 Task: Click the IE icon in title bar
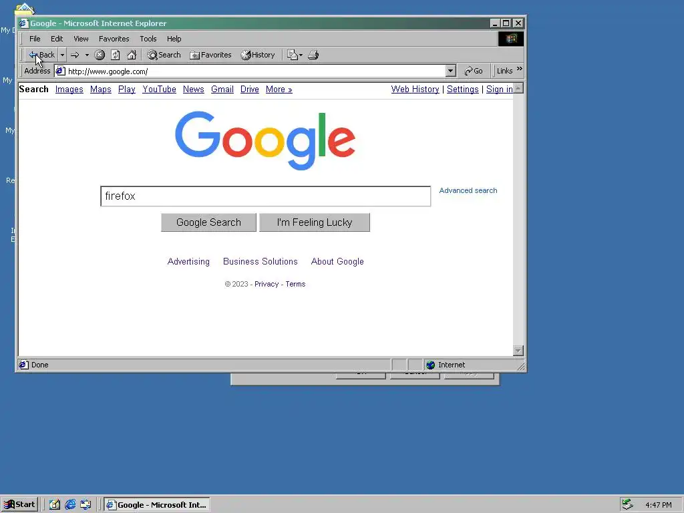[23, 23]
